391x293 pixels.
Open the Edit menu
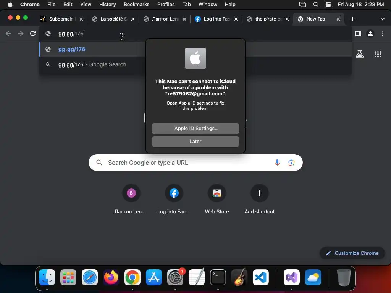pyautogui.click(x=68, y=5)
